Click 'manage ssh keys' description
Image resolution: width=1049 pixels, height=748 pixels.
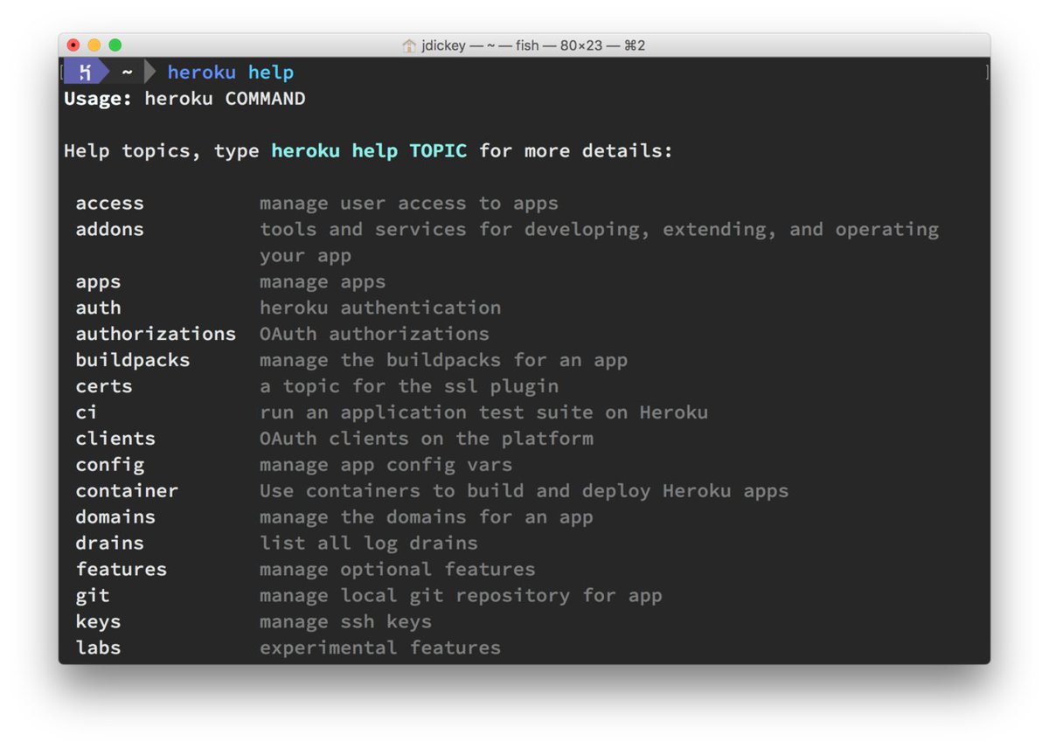tap(346, 622)
